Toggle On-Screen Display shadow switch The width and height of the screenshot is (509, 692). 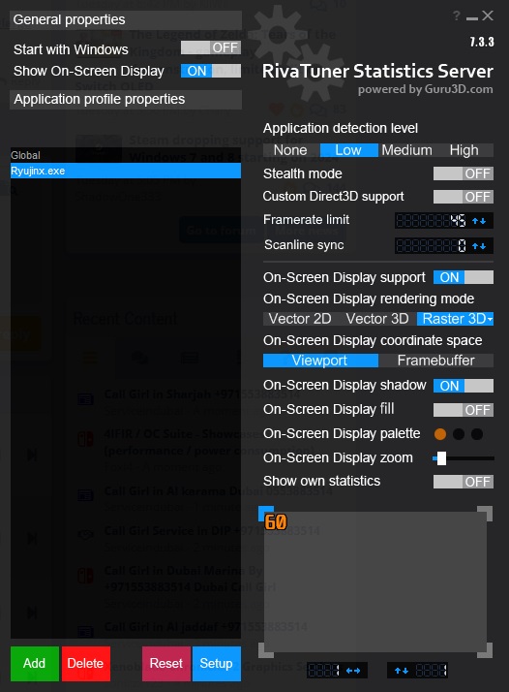(x=464, y=386)
